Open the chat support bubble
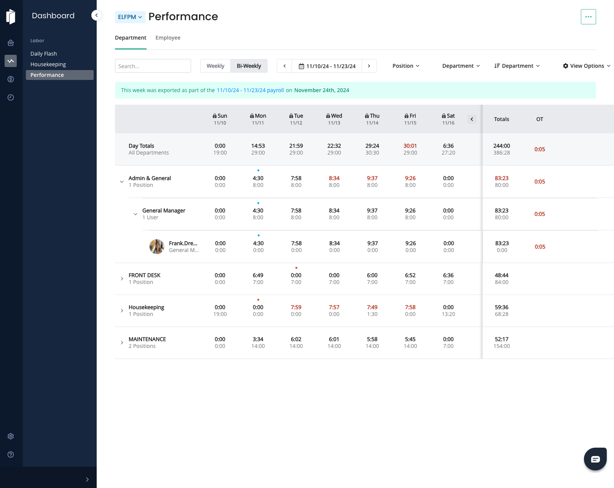 click(595, 459)
